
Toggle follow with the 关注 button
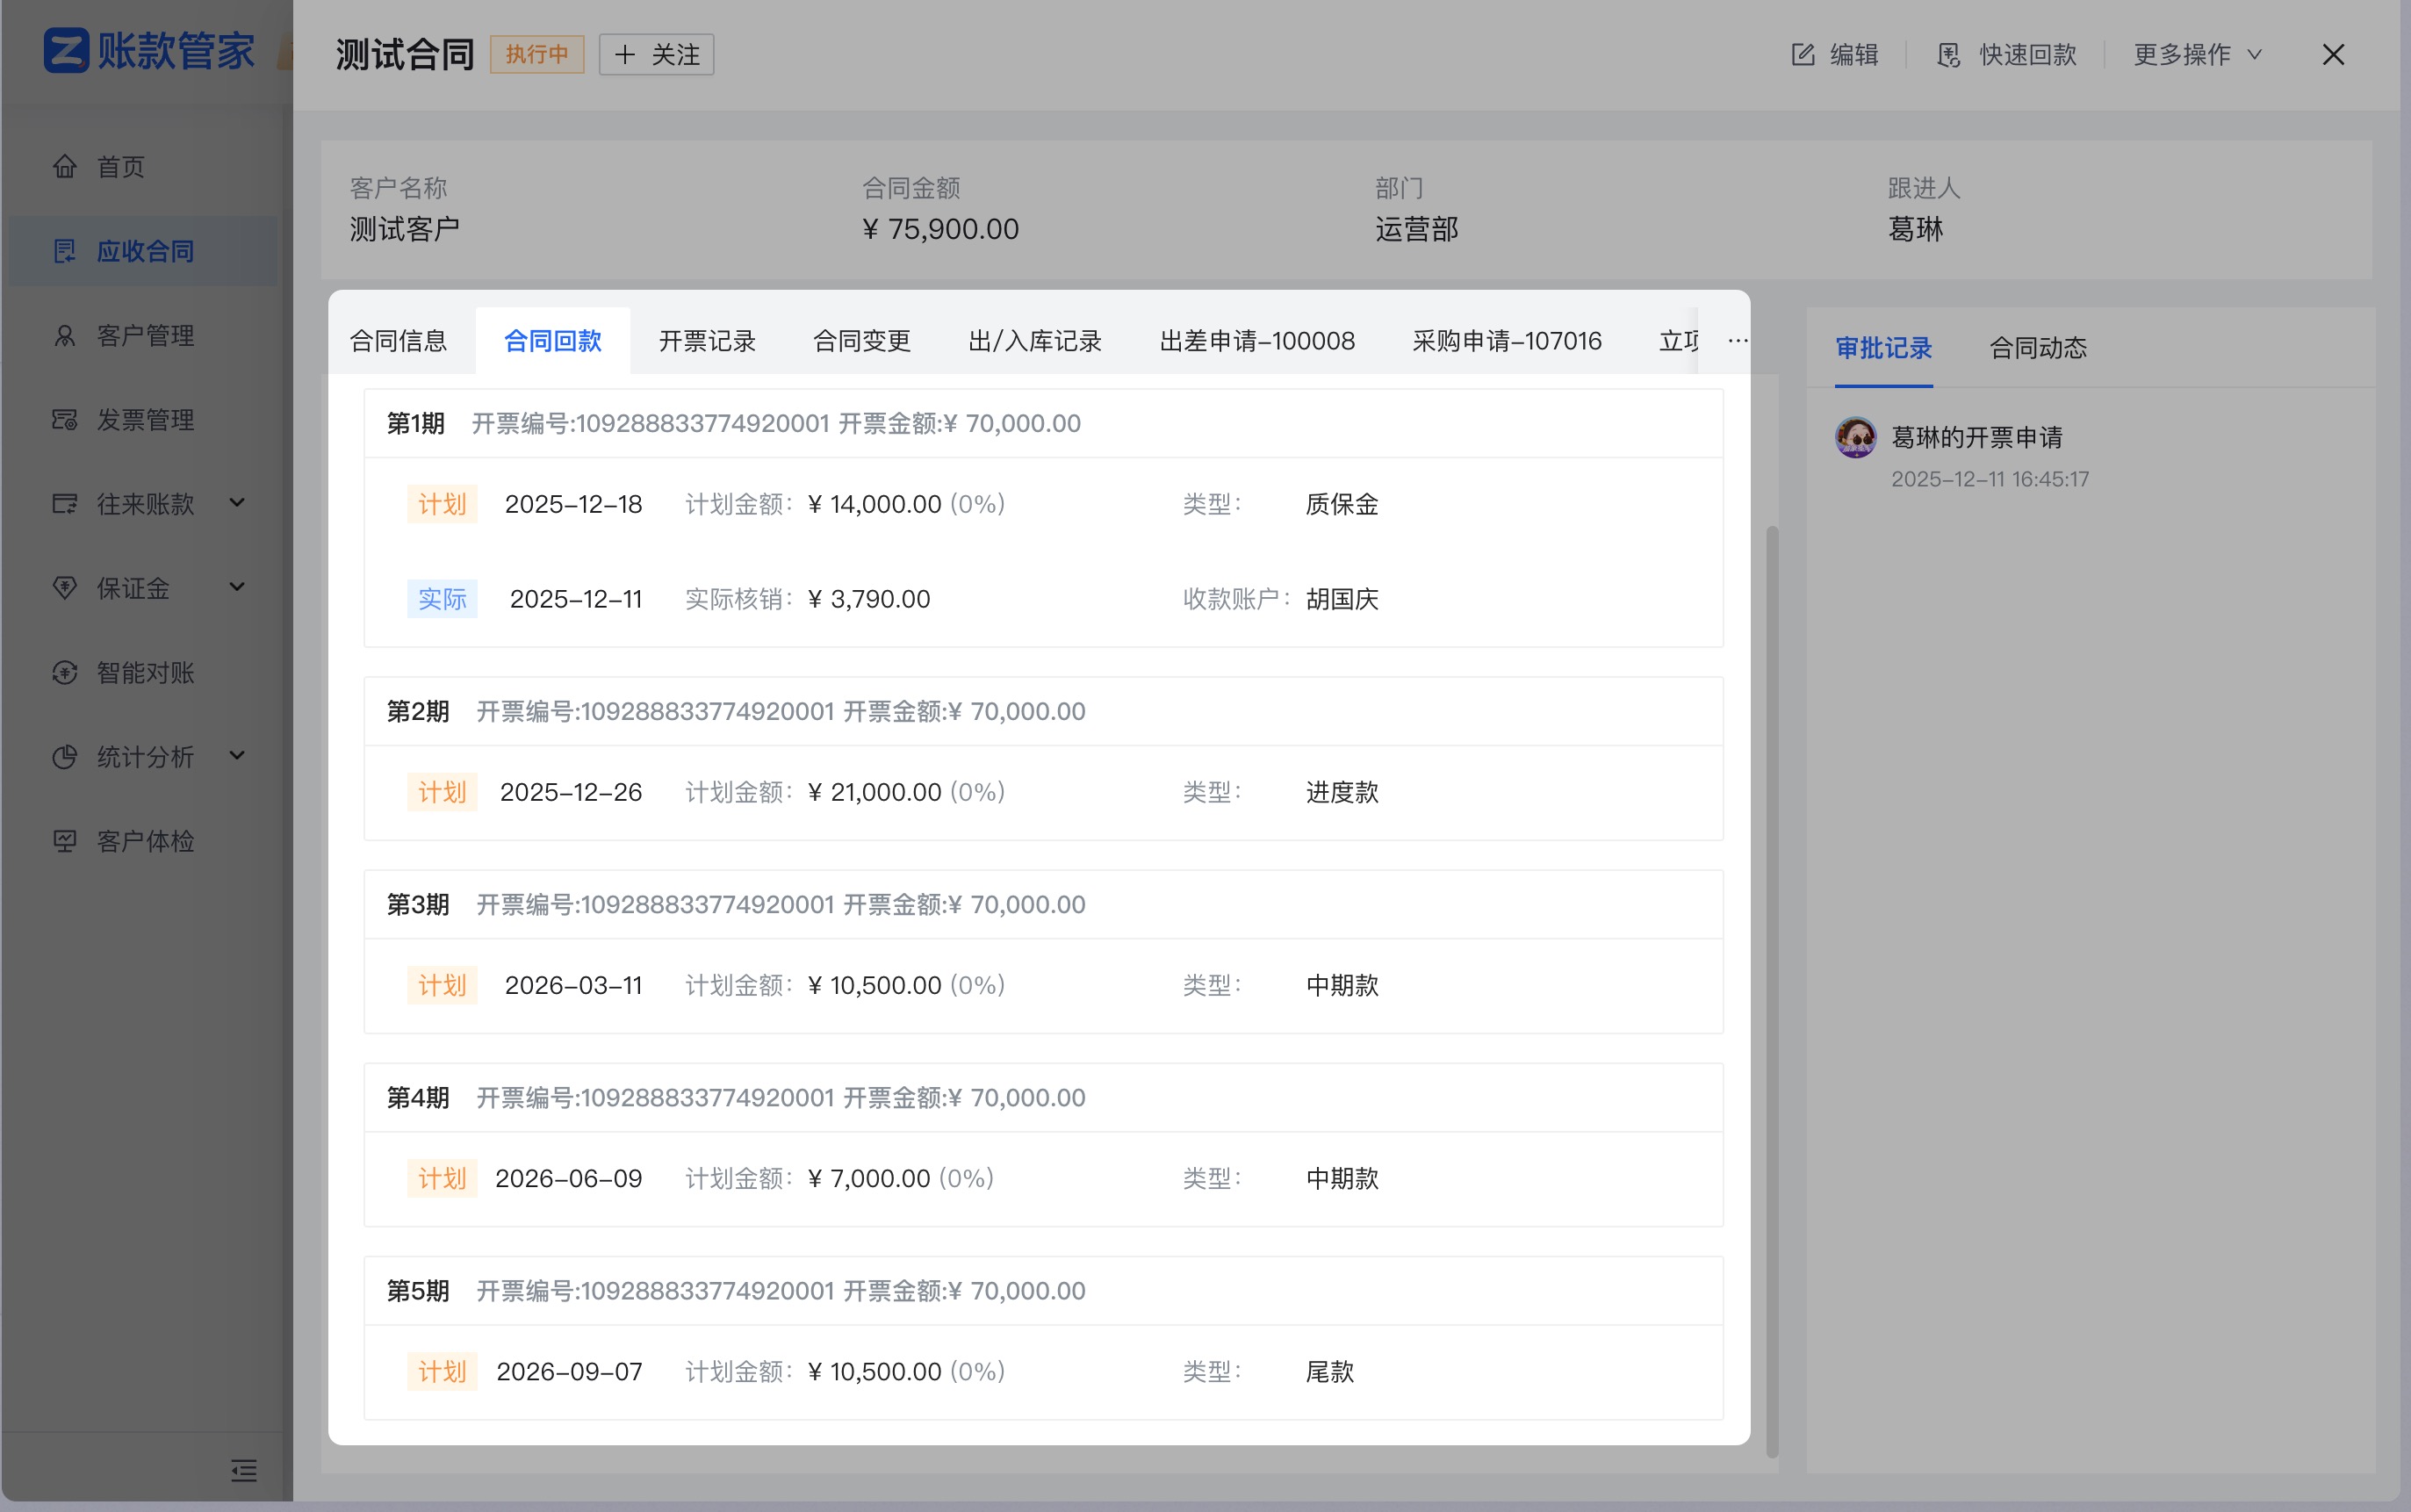pos(655,54)
